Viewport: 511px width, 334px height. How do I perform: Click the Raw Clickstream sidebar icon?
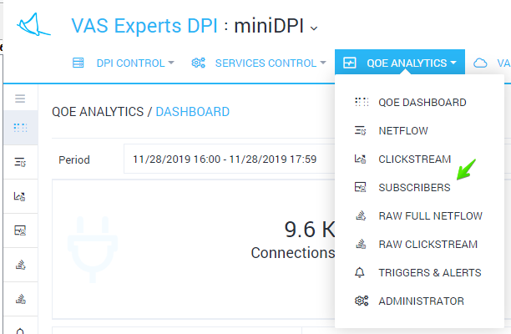coord(20,299)
